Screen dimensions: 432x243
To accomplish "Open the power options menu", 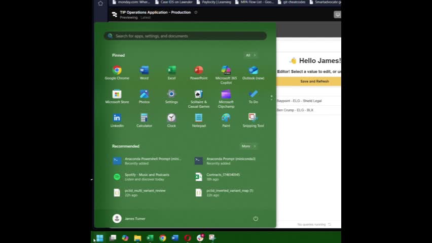I will [x=256, y=219].
